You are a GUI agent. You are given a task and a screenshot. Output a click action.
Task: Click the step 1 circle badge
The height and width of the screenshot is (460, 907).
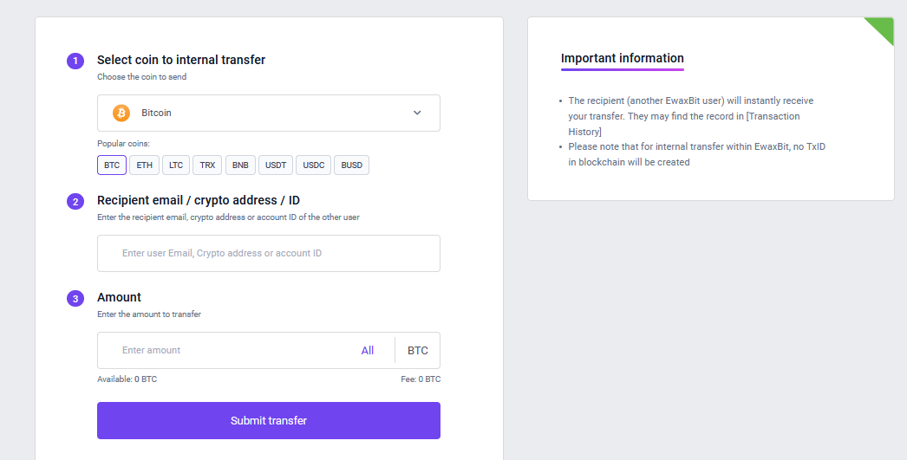pyautogui.click(x=75, y=61)
